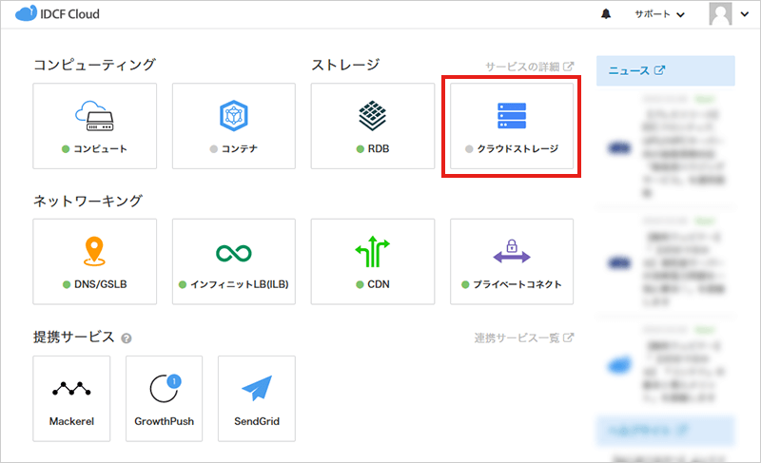Viewport: 761px width, 463px height.
Task: Select the RDB database service icon
Action: [372, 117]
